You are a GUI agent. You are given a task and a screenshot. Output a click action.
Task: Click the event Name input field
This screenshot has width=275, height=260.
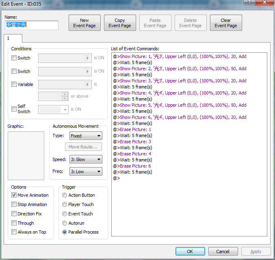(x=32, y=25)
